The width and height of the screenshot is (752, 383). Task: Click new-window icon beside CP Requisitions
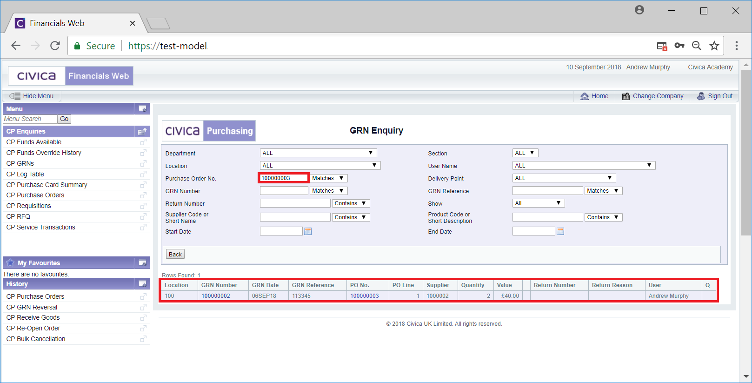click(x=143, y=206)
